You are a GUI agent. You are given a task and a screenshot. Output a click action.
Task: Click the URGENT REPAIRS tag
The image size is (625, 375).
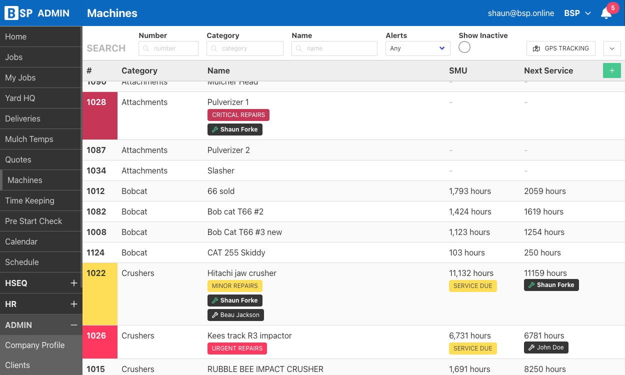237,348
